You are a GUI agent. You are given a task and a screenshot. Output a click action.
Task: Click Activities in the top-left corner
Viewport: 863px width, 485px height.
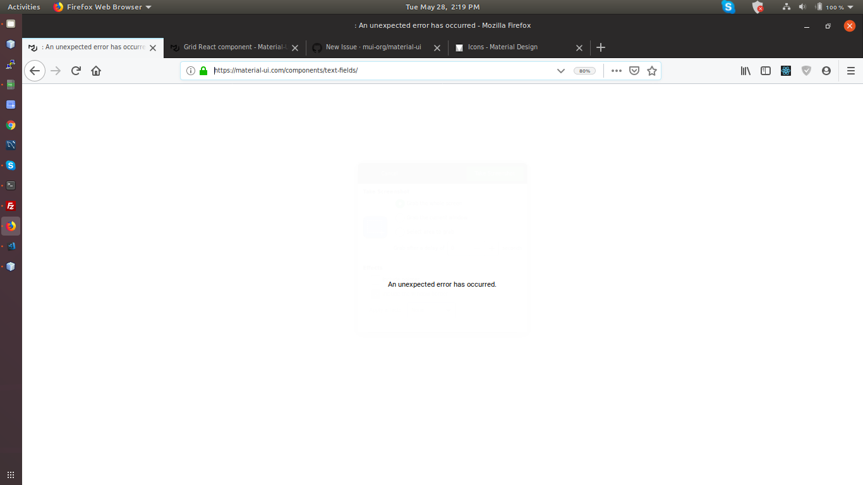pos(23,6)
